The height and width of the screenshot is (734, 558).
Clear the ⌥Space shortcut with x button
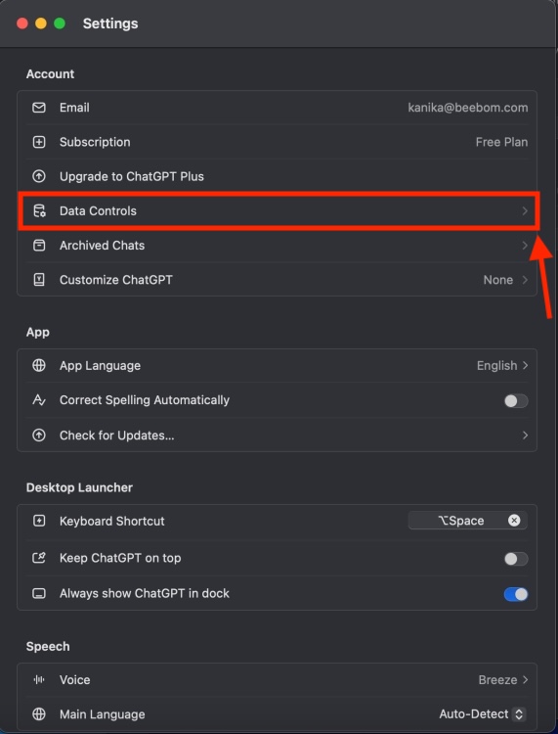[x=514, y=521]
